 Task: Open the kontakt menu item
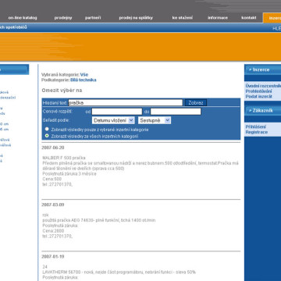tap(249, 18)
